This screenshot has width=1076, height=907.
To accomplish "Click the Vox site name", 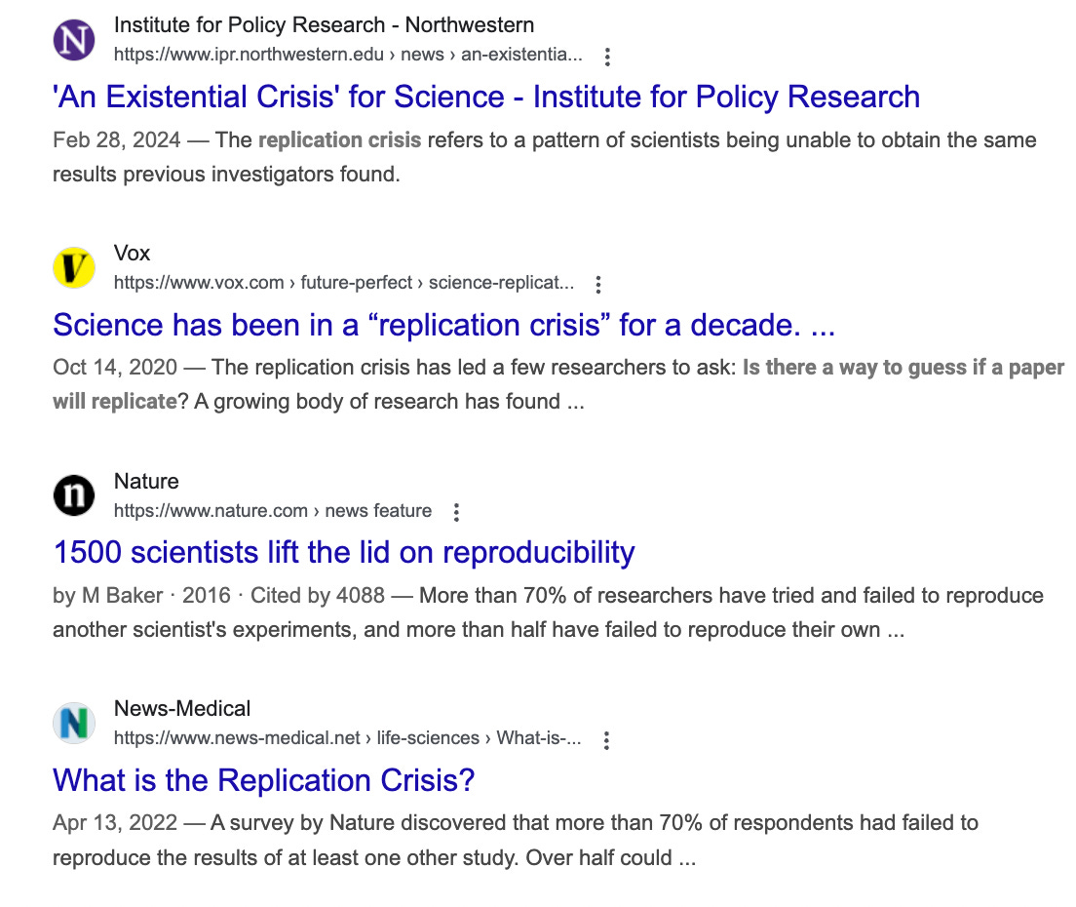I will (132, 253).
